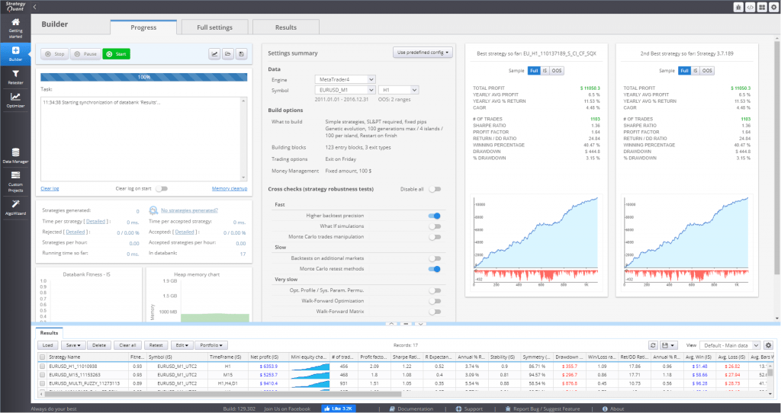Open the code editor icon in top bar
The height and width of the screenshot is (413, 781).
[x=750, y=7]
